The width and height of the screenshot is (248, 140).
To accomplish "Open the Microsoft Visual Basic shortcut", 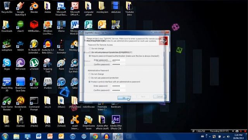I will pyautogui.click(x=61, y=9).
